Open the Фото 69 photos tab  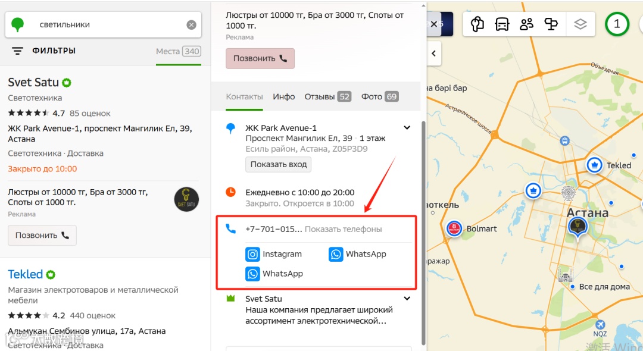[380, 96]
